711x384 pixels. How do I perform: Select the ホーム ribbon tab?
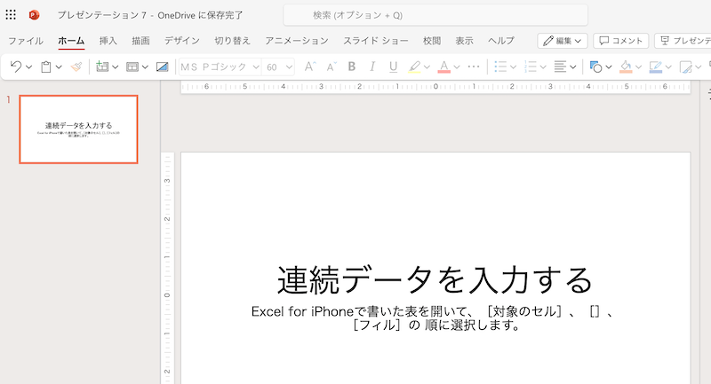point(71,41)
